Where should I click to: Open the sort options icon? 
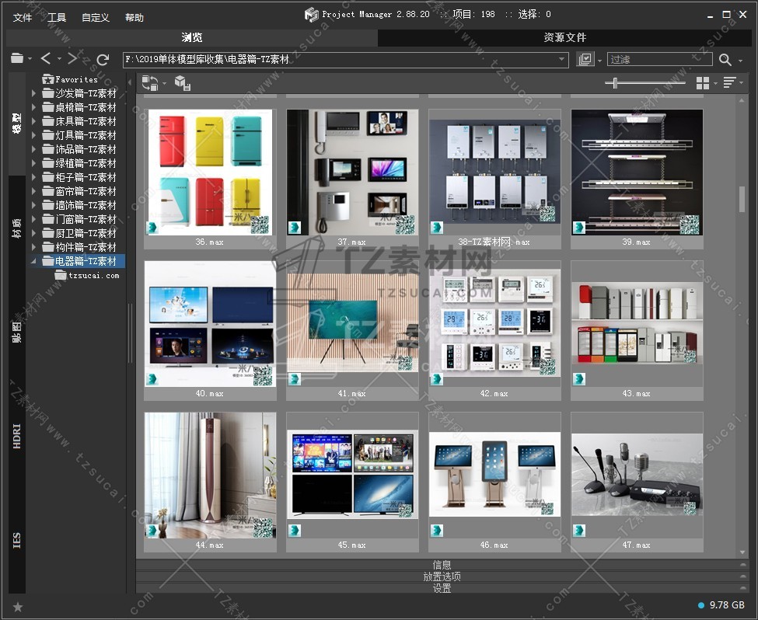click(x=729, y=83)
